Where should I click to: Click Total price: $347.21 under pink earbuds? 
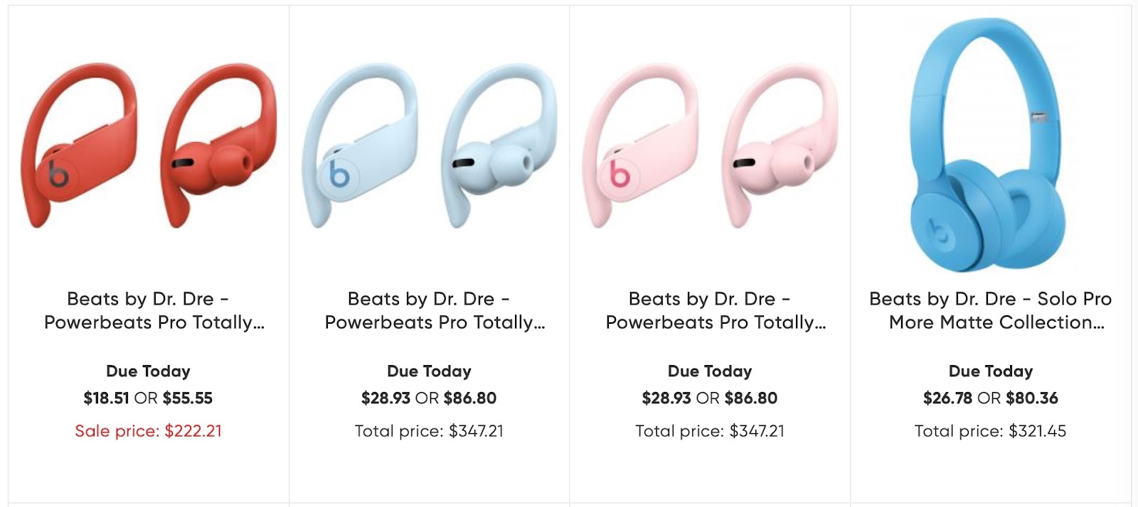click(710, 431)
